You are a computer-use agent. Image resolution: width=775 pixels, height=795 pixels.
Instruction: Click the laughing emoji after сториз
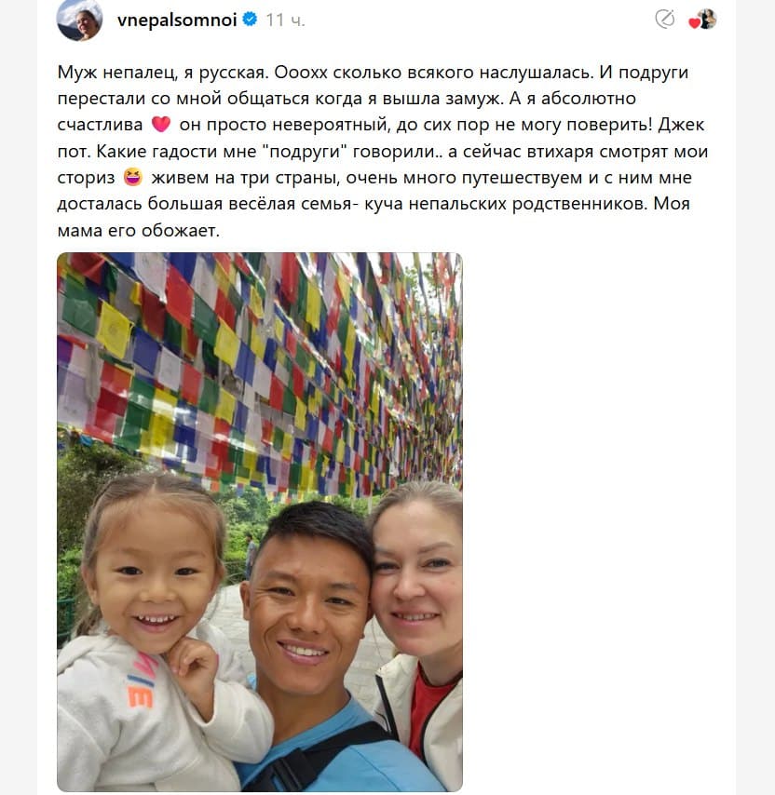click(x=133, y=177)
